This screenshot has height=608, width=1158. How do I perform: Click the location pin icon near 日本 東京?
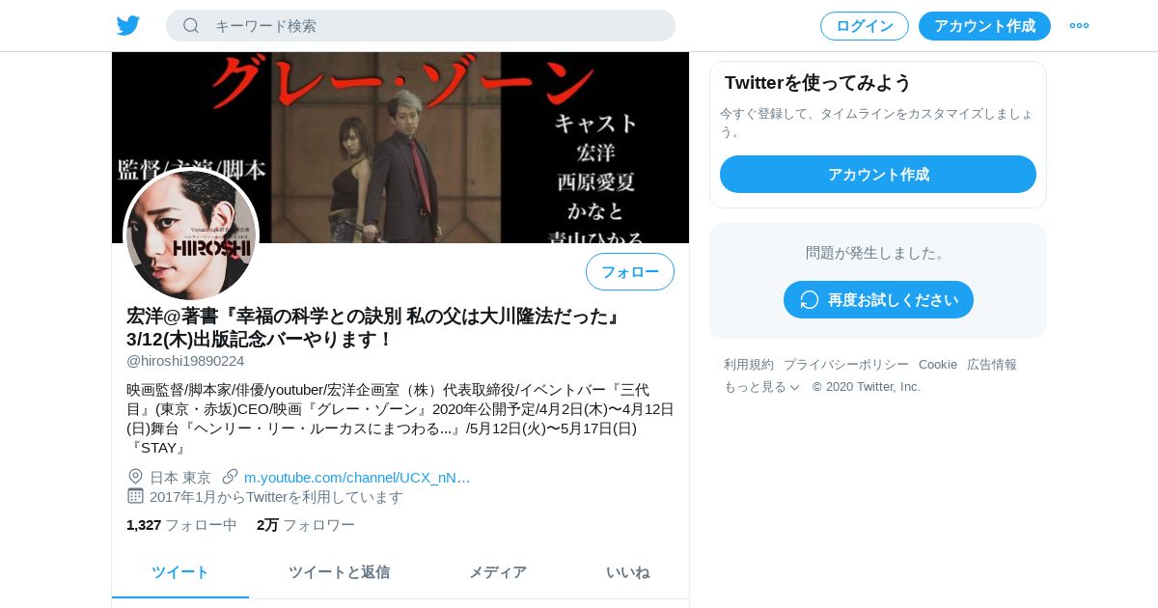tap(135, 476)
